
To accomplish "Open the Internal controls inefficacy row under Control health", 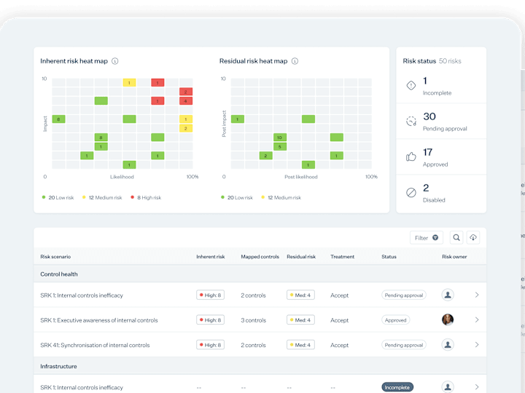I will [260, 295].
